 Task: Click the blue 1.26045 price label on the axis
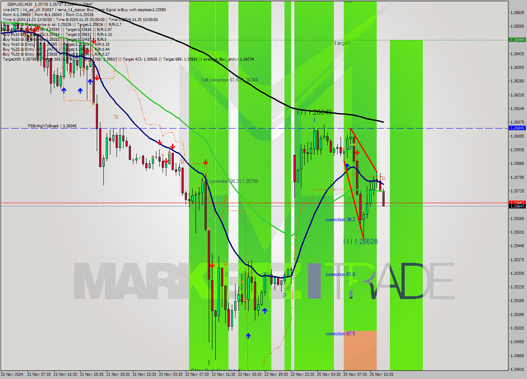pyautogui.click(x=516, y=128)
